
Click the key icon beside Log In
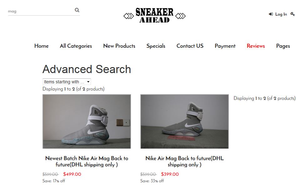coord(293,14)
